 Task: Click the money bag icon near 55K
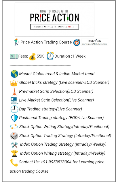coord(33,57)
